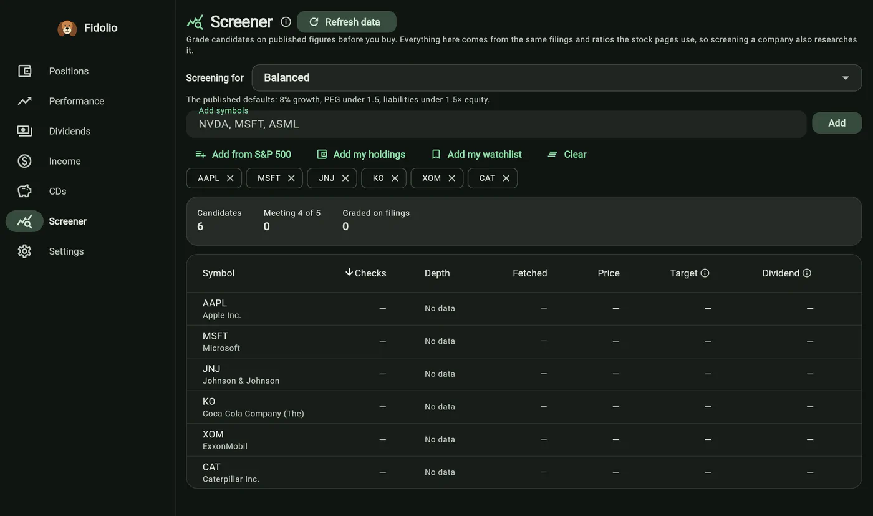Click Add my holdings

[x=361, y=154]
